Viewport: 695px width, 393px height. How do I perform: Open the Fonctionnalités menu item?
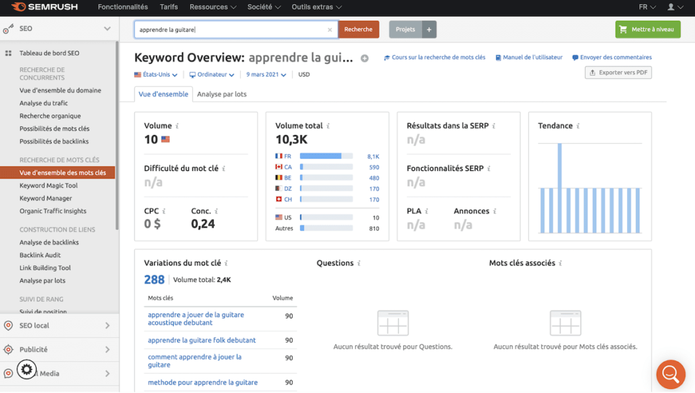[x=123, y=7]
